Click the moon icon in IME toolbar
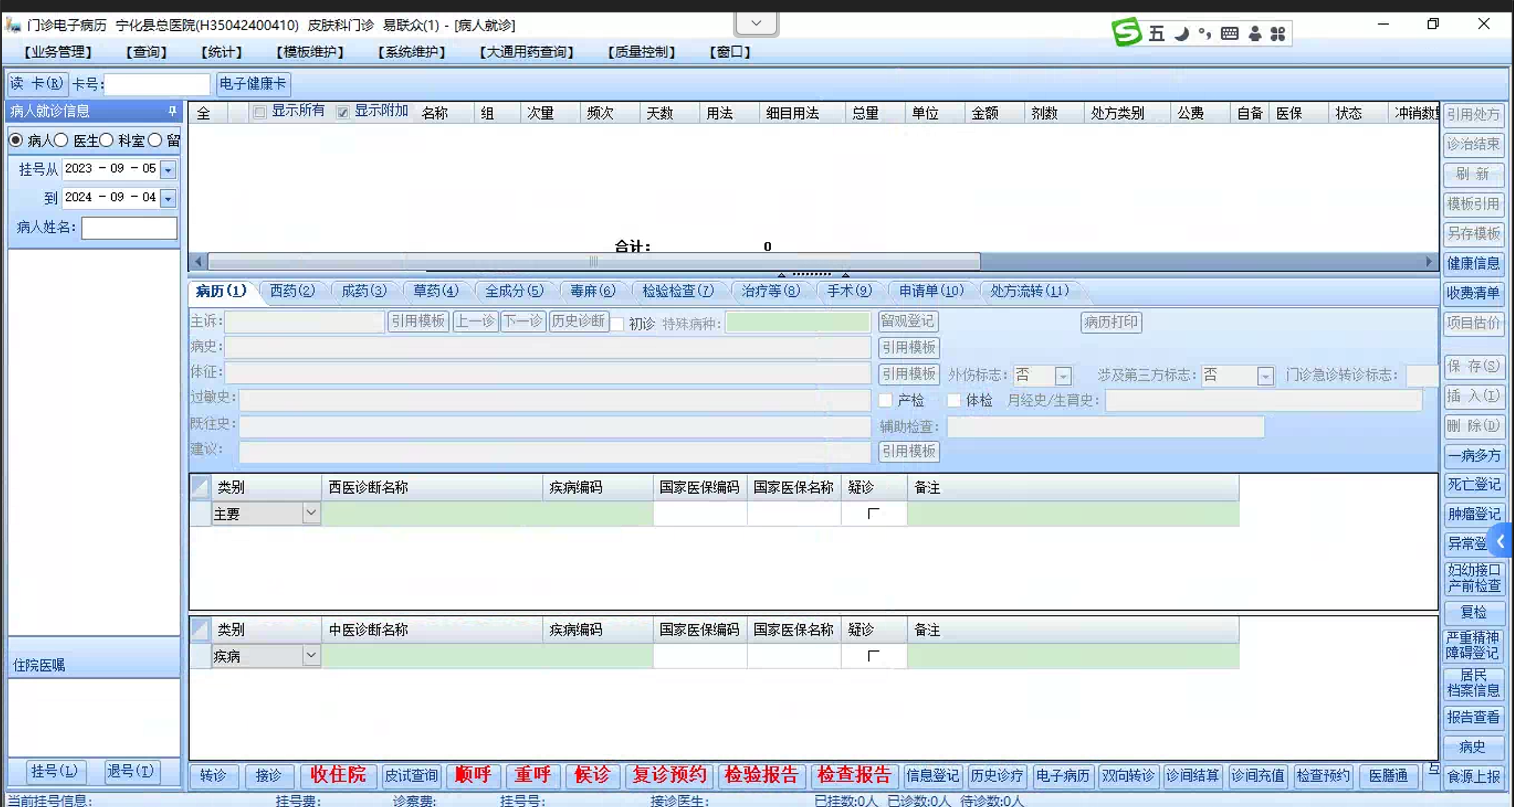Image resolution: width=1514 pixels, height=807 pixels. coord(1182,34)
